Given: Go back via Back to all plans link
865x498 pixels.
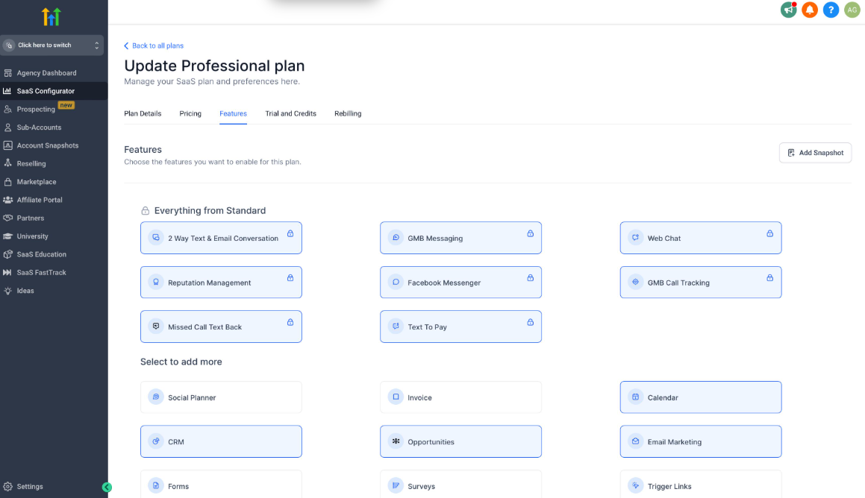Looking at the screenshot, I should pos(154,45).
